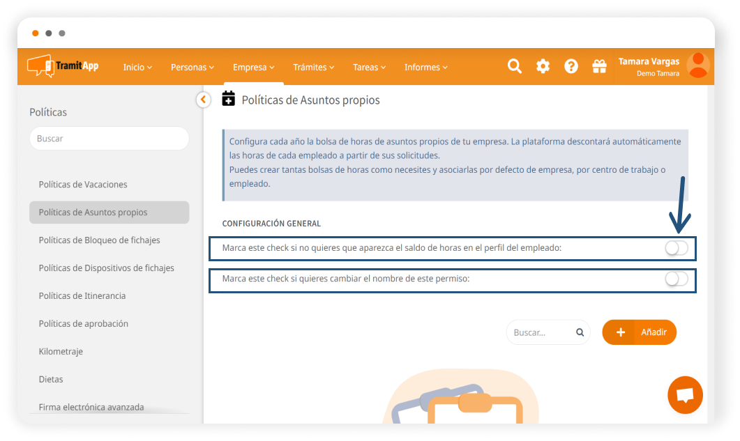Expand the Personas dropdown menu

click(x=192, y=68)
